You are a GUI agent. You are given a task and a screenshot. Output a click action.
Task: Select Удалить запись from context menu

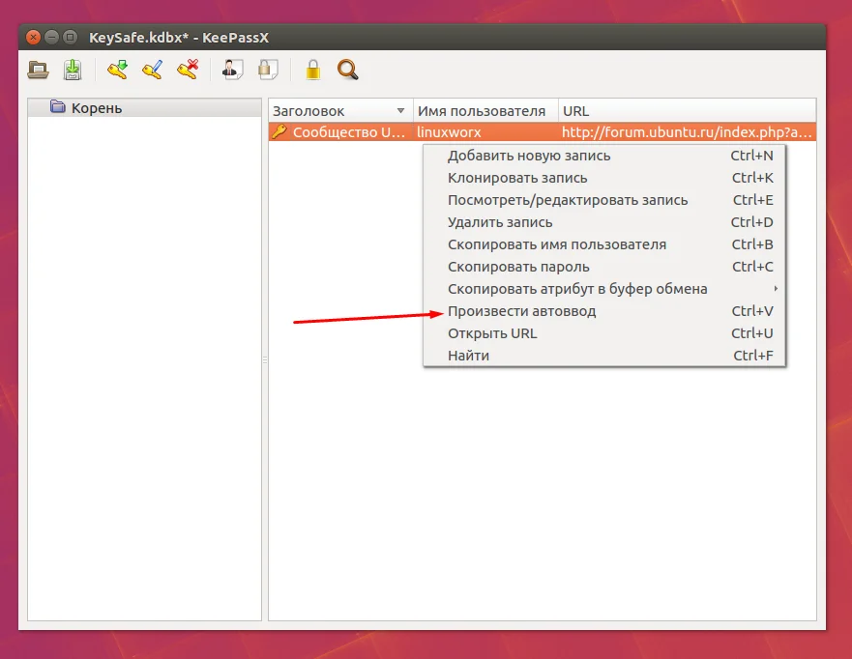[499, 222]
